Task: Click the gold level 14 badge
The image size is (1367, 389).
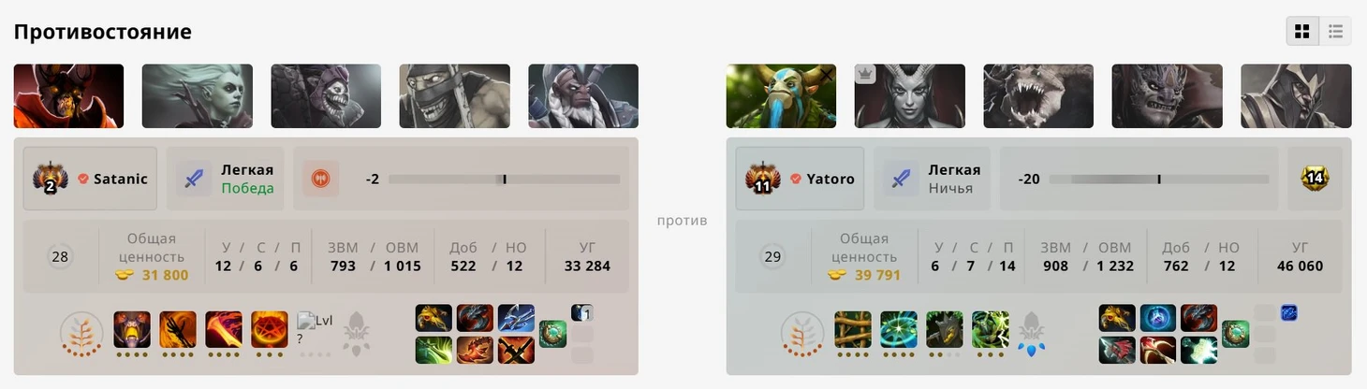Action: point(1315,179)
